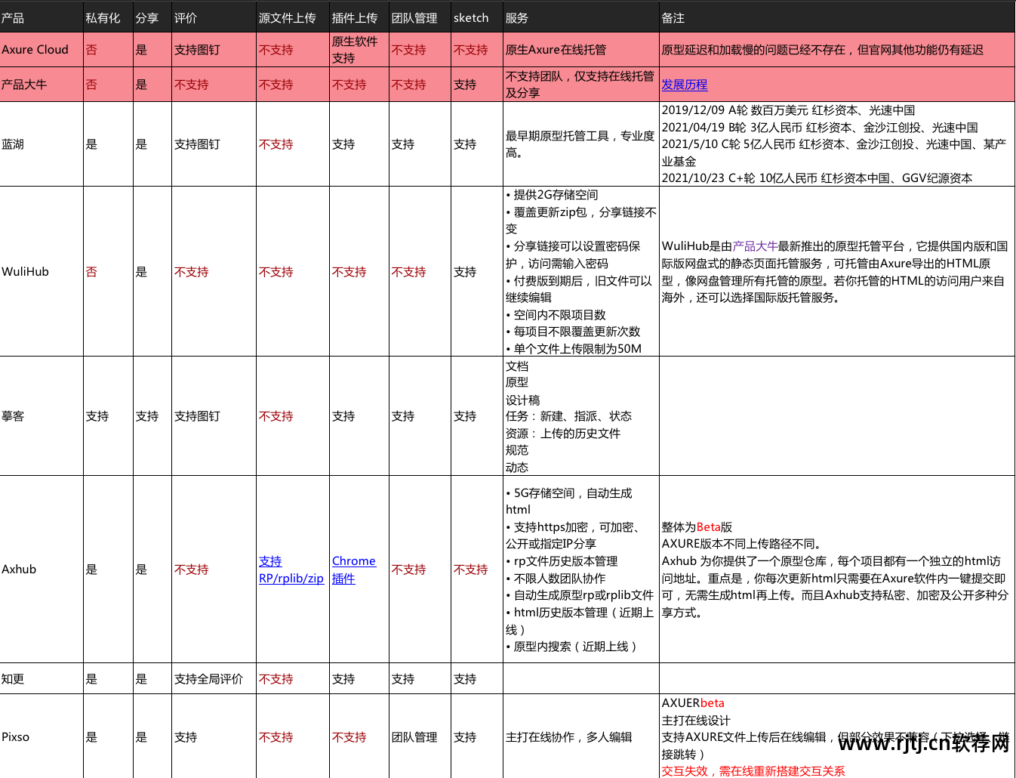Select 团队管理 不支持 cell in Axhub row
This screenshot has width=1016, height=778.
click(420, 570)
